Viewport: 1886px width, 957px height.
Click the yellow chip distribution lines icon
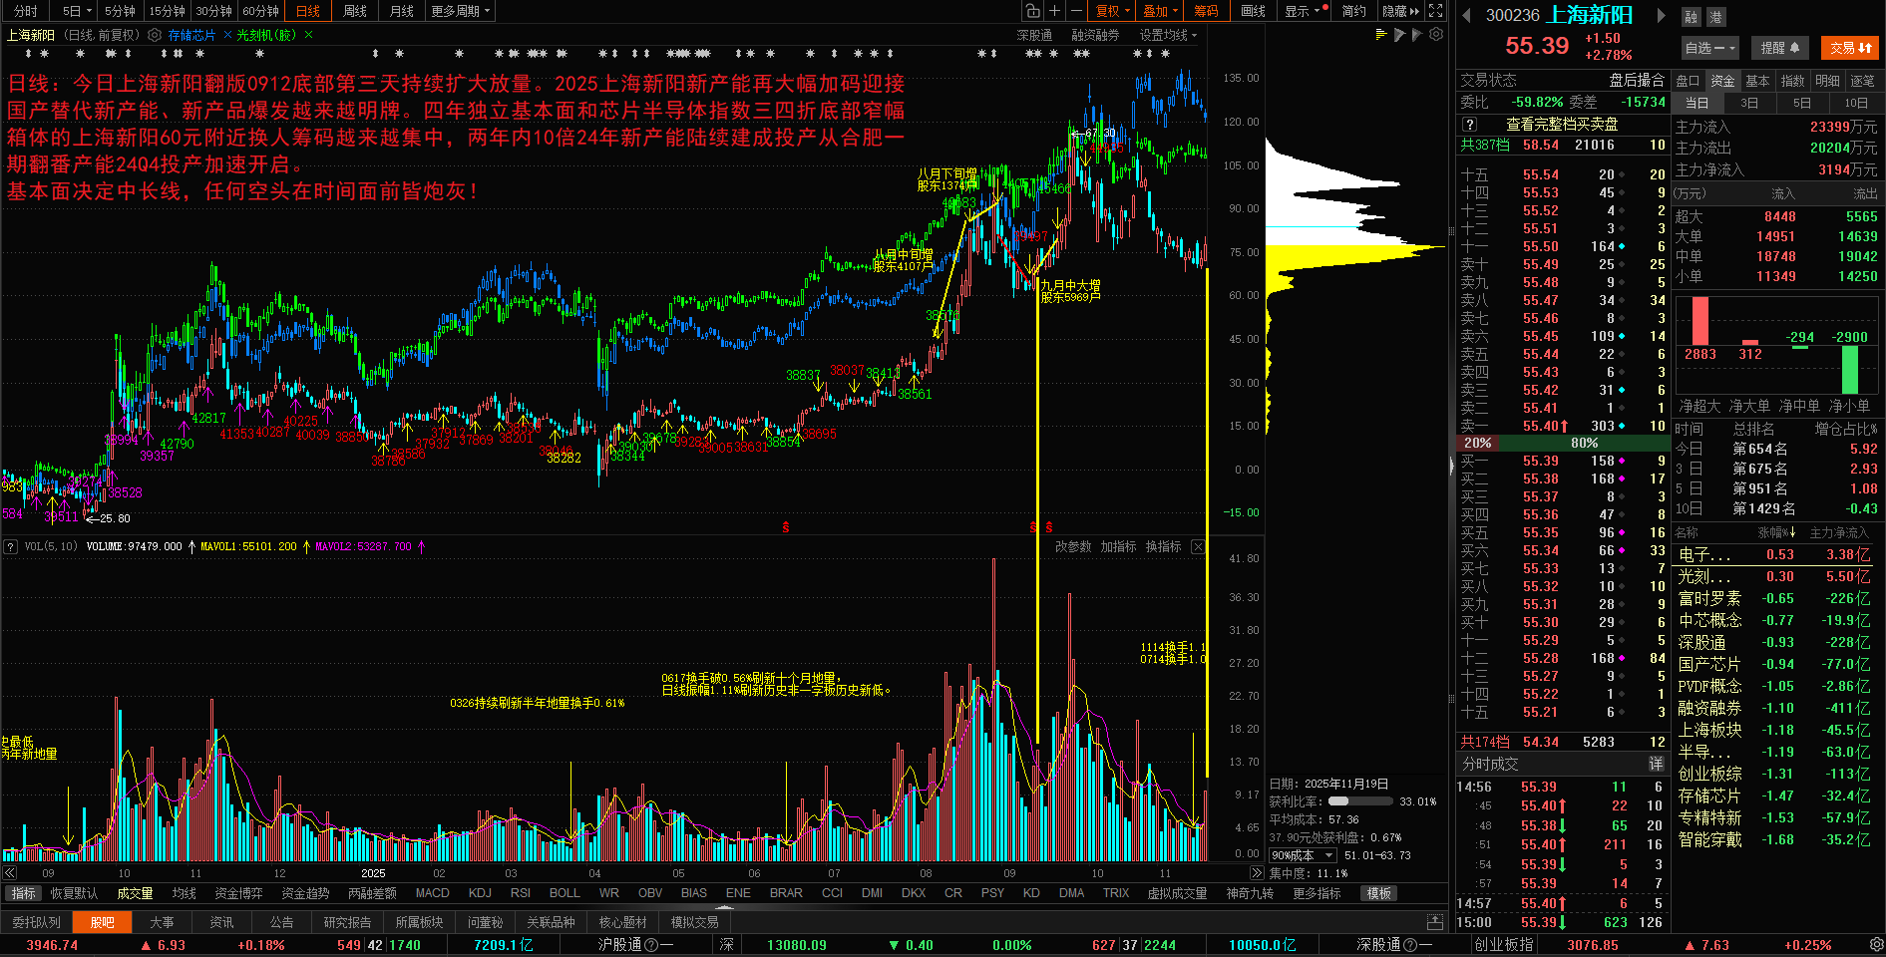pos(1381,34)
